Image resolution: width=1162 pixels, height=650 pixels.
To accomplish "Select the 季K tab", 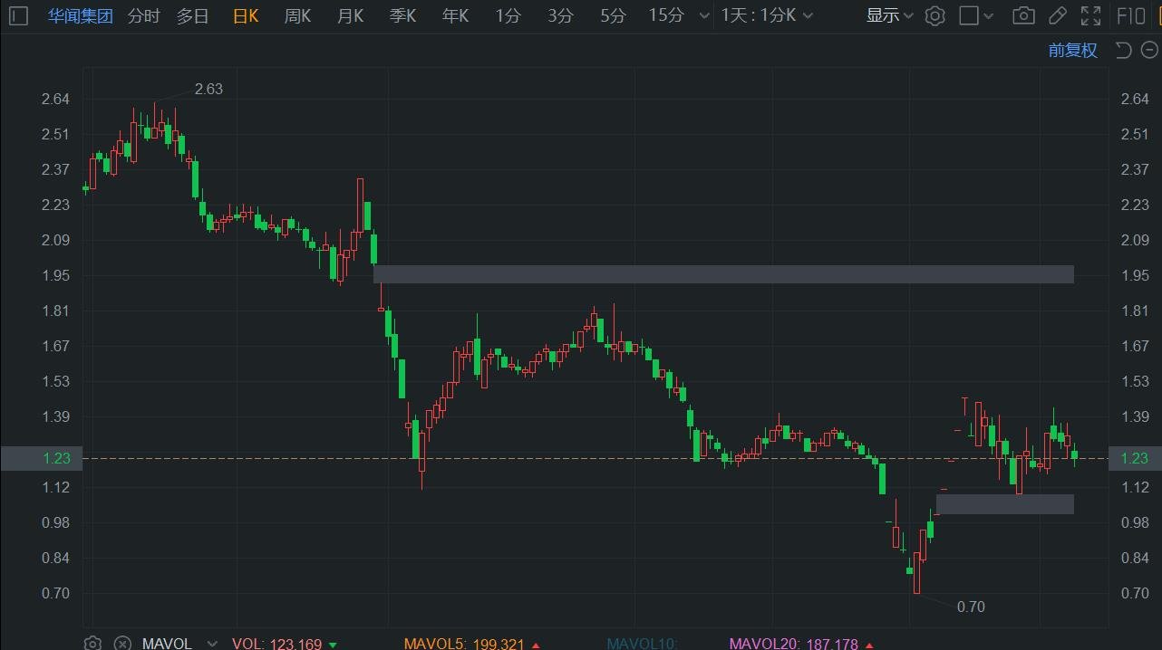I will (x=402, y=15).
